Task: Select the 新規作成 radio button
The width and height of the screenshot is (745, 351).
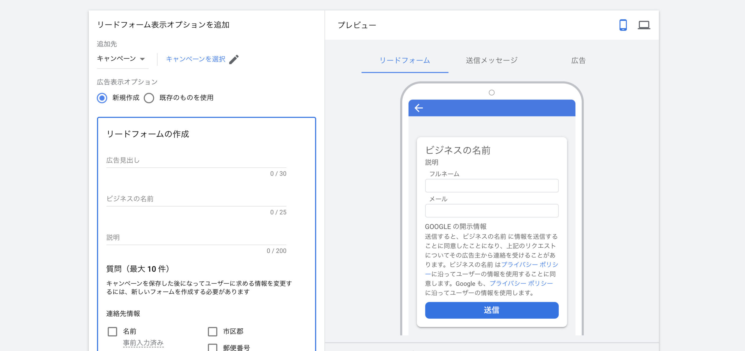Action: tap(102, 98)
